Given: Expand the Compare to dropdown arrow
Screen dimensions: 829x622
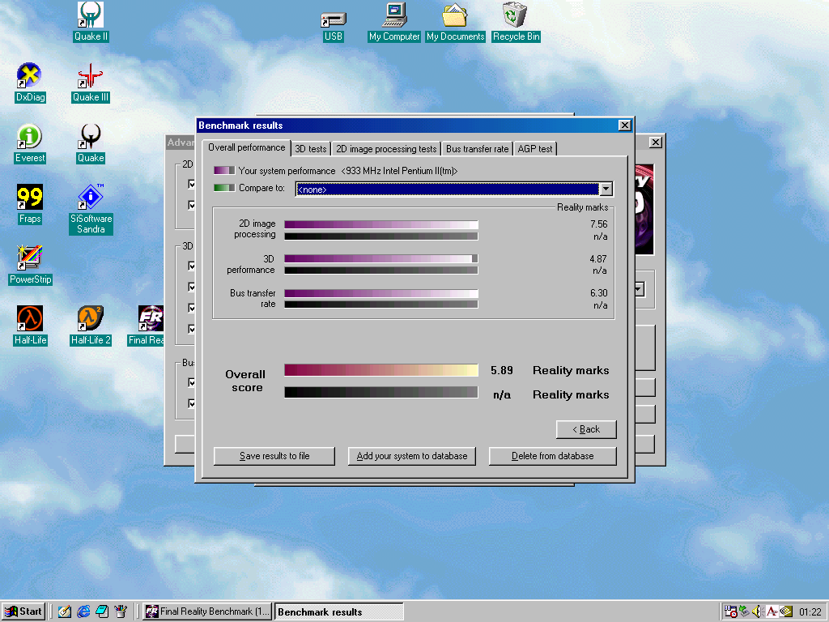Looking at the screenshot, I should tap(605, 189).
